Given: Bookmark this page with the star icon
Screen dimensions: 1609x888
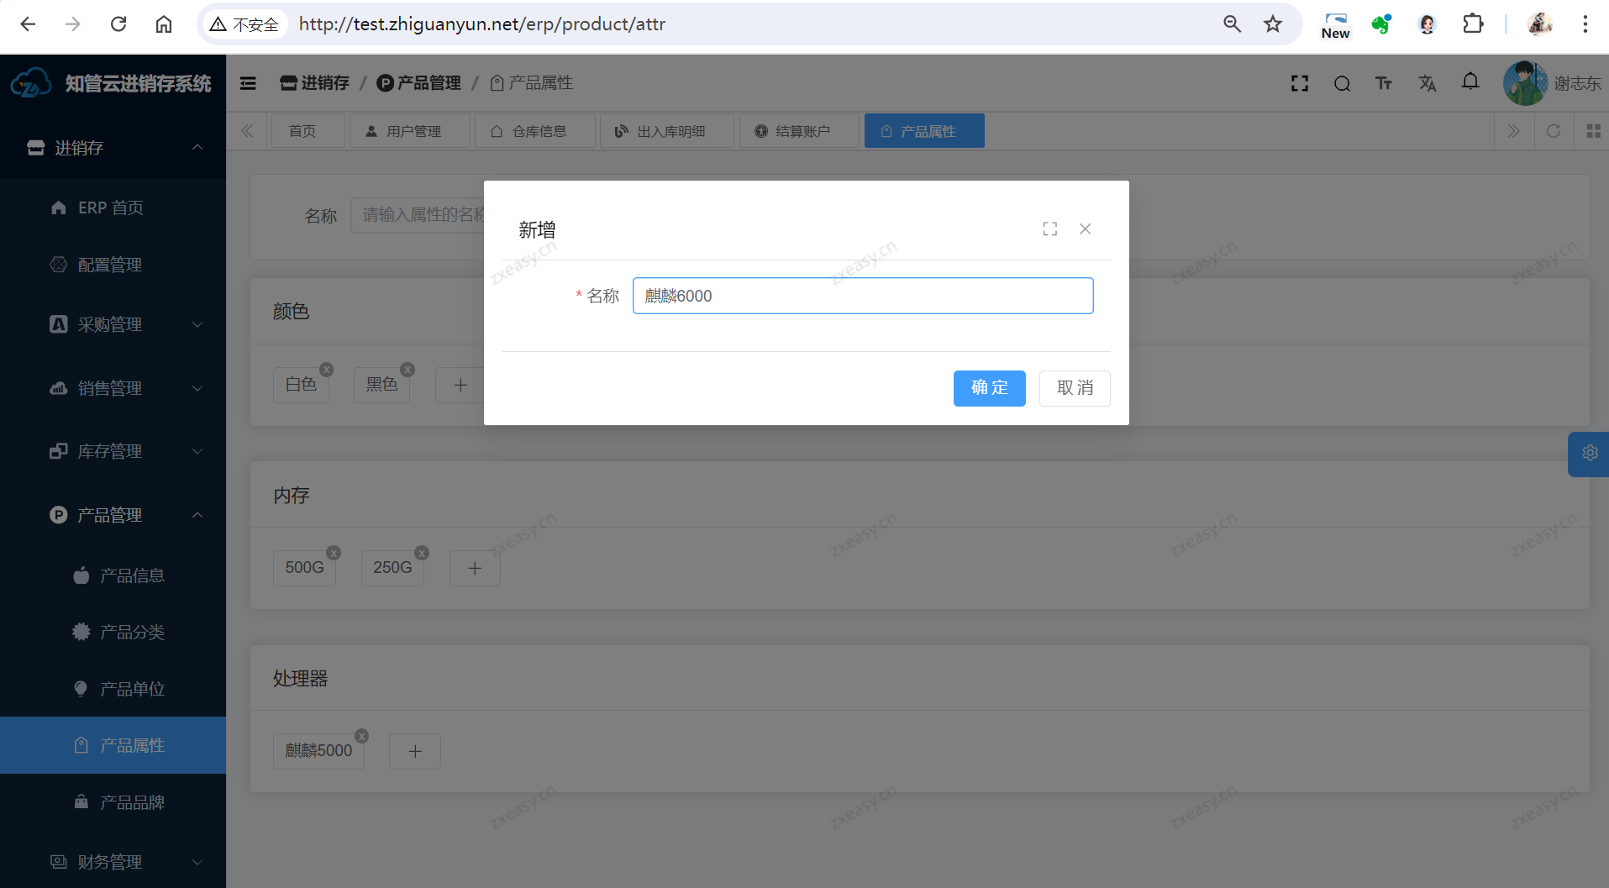Looking at the screenshot, I should click(x=1272, y=24).
